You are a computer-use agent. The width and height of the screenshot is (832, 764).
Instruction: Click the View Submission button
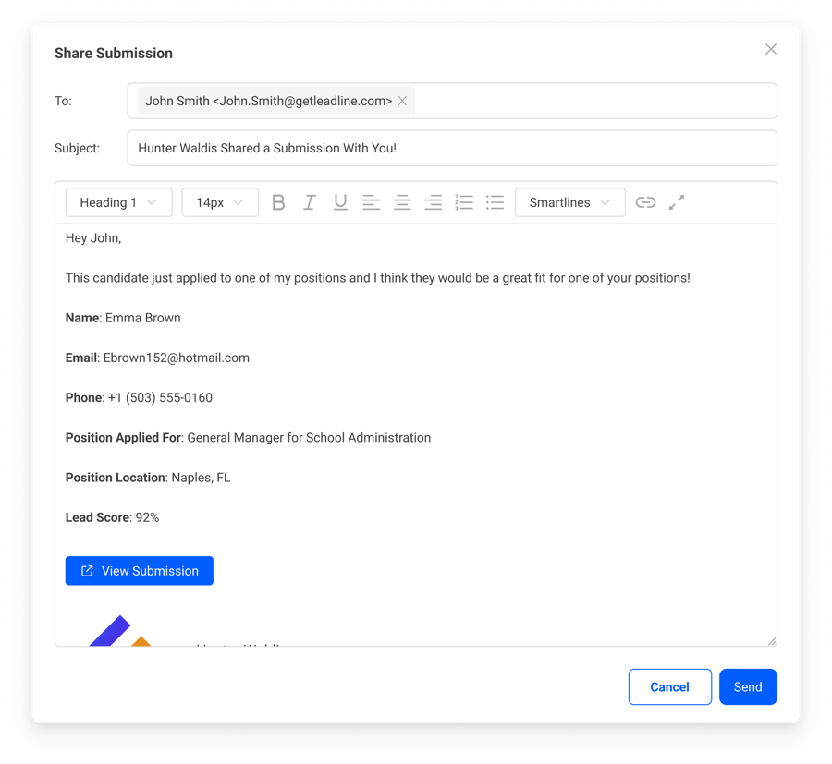coord(139,571)
